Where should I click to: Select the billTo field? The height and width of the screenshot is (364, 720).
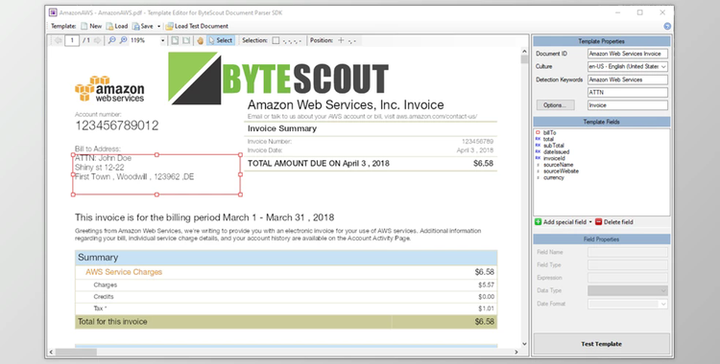point(549,132)
